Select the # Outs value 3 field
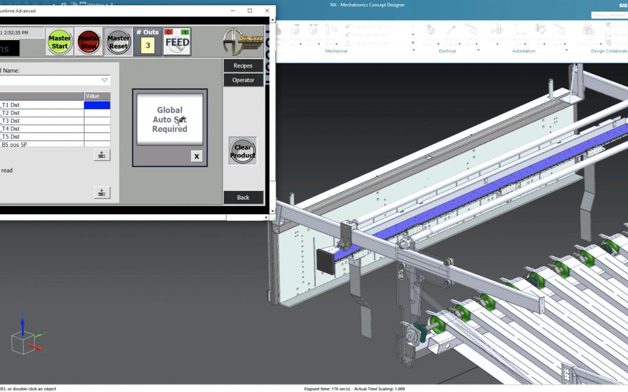Viewport: 628px width, 392px height. point(148,46)
